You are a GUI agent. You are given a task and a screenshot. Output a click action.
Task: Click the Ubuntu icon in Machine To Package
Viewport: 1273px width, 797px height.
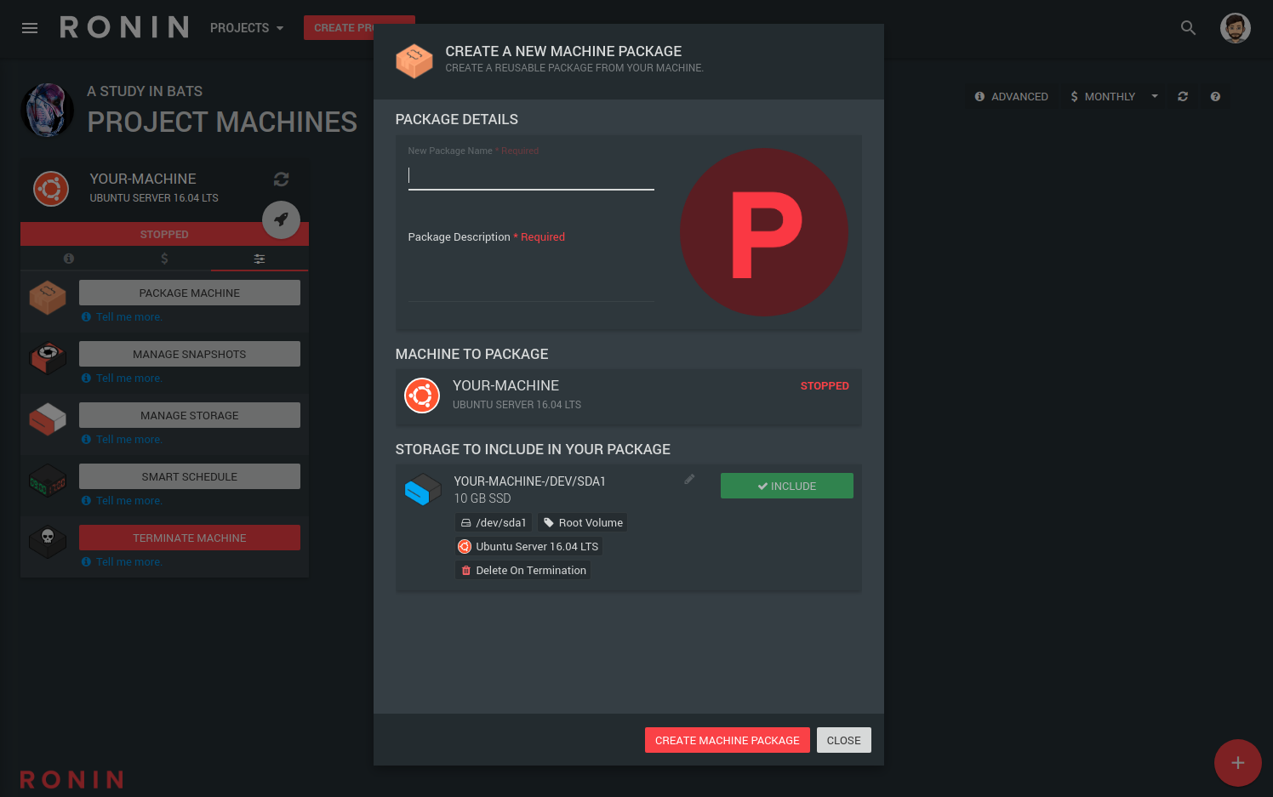point(422,396)
